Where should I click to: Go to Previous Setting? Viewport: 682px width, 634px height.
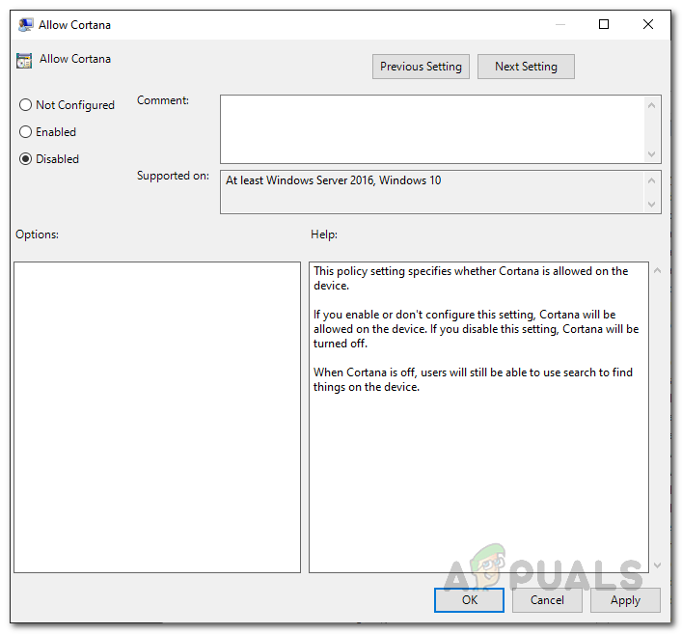pos(421,67)
